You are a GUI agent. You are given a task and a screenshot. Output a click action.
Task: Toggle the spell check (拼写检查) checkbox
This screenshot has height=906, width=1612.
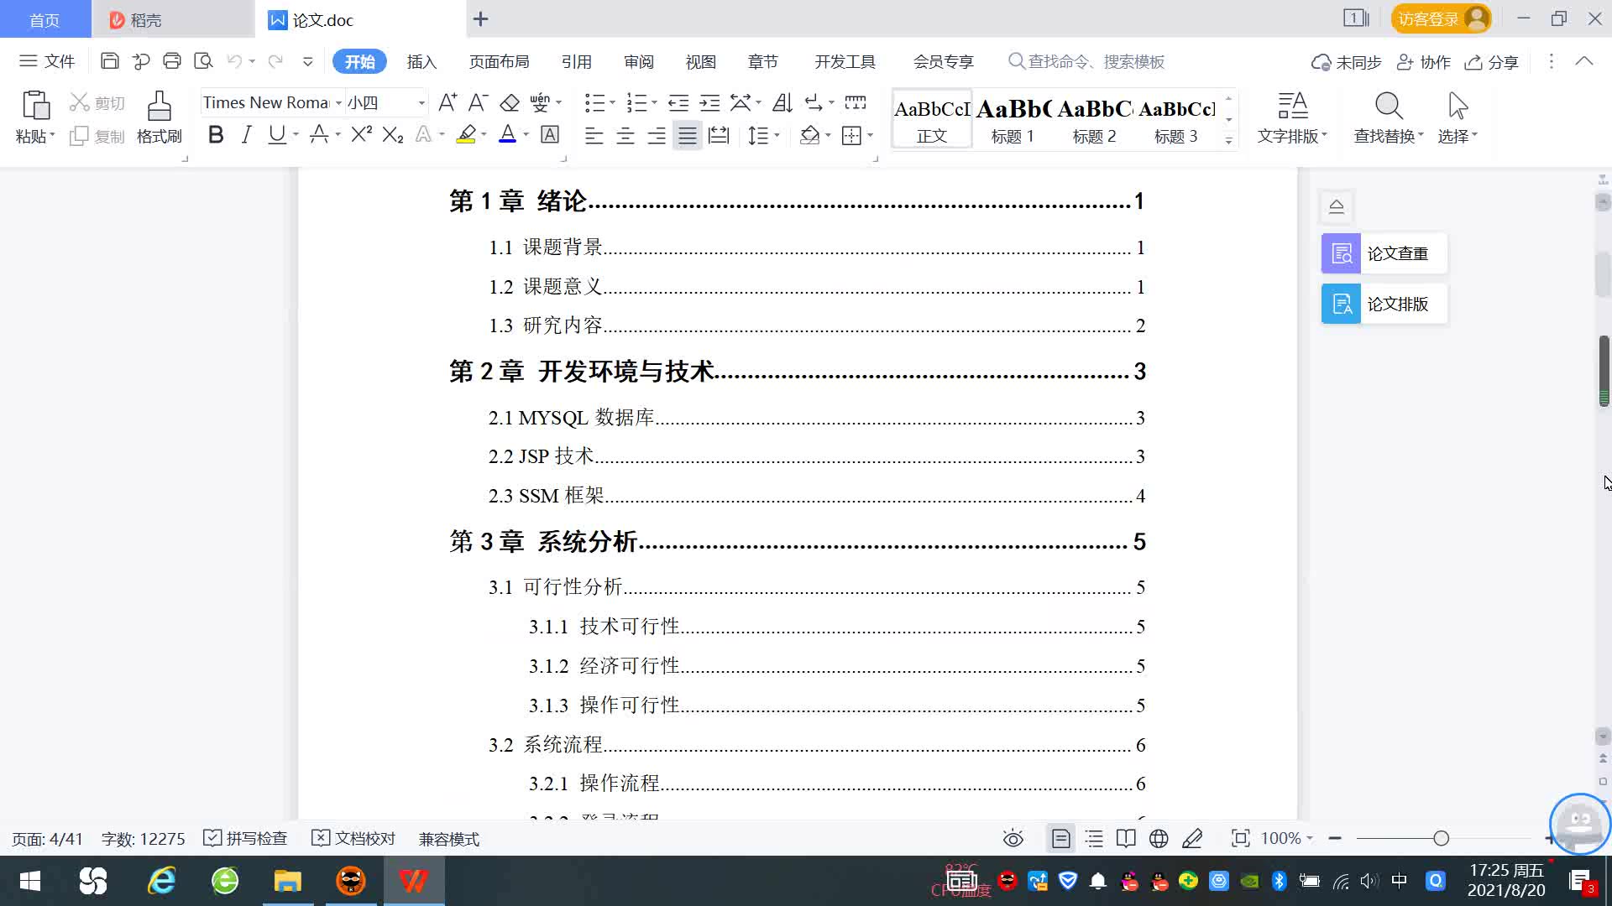[212, 838]
